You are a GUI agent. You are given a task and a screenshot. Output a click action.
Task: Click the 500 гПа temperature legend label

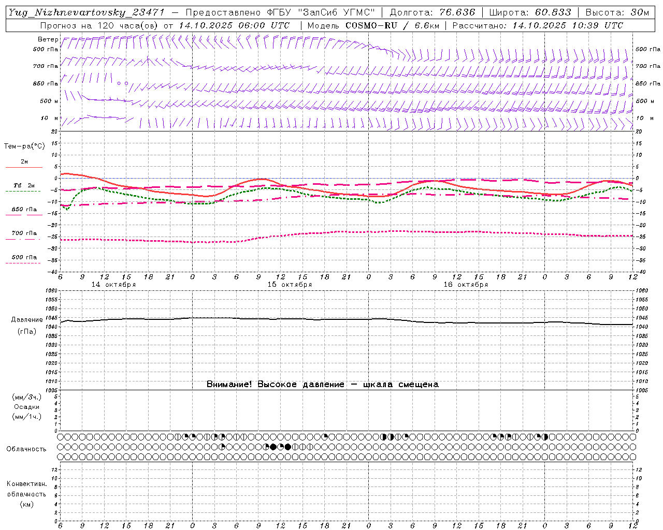24,257
